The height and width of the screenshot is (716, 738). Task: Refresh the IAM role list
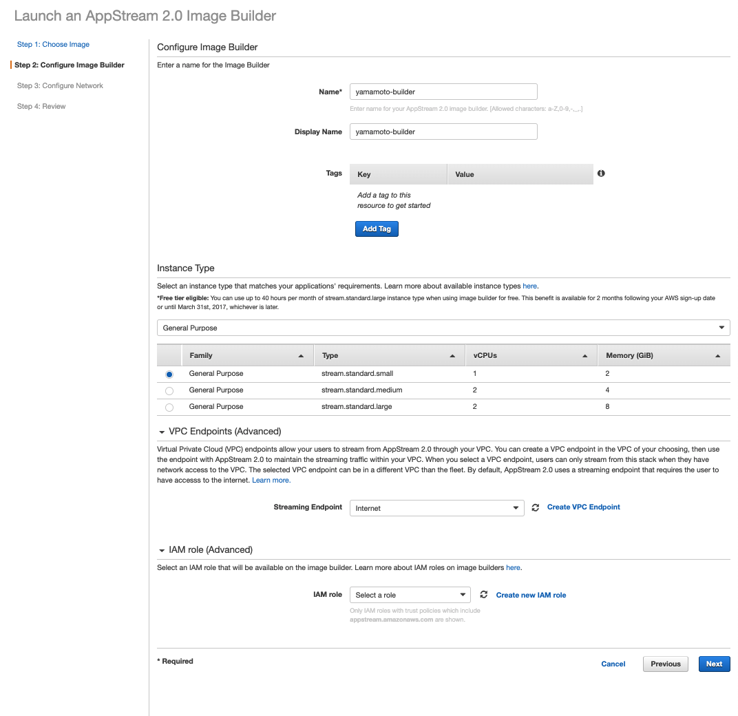pyautogui.click(x=483, y=595)
